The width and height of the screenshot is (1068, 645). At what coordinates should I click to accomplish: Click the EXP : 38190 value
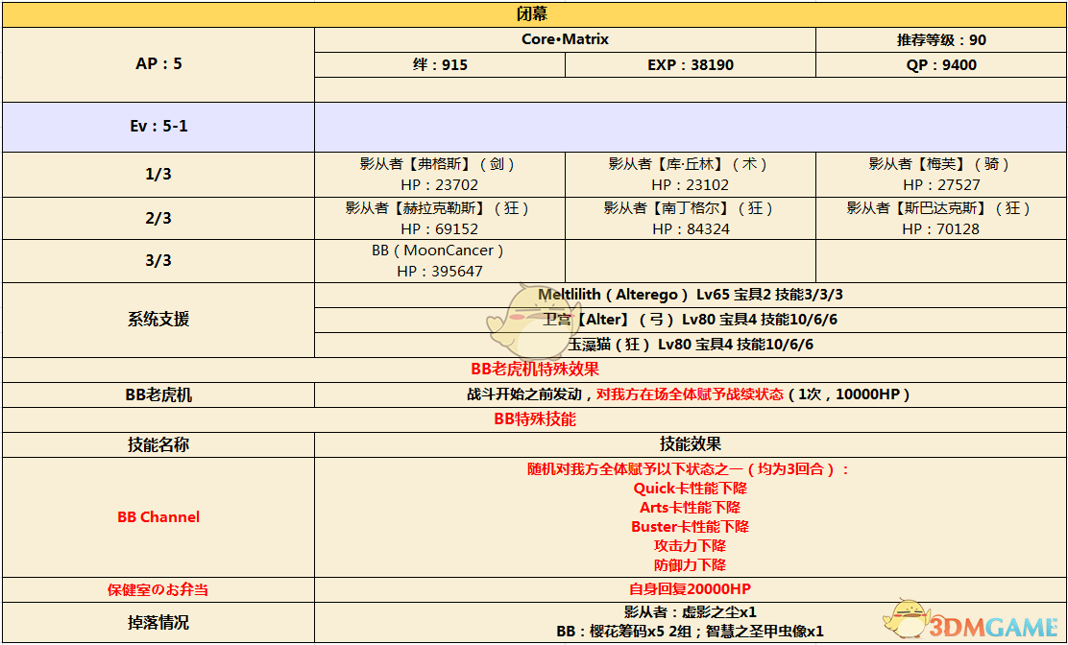pos(690,65)
